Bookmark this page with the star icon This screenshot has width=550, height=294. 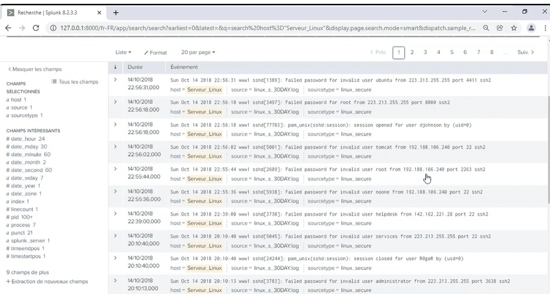tap(514, 28)
